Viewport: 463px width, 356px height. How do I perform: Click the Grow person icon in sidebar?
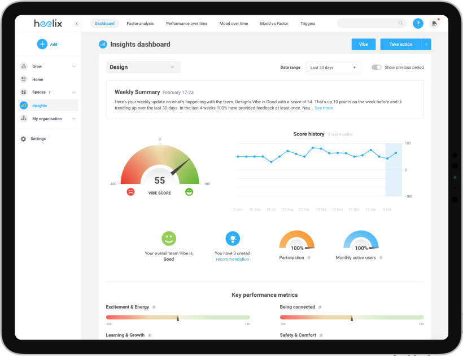pyautogui.click(x=24, y=66)
